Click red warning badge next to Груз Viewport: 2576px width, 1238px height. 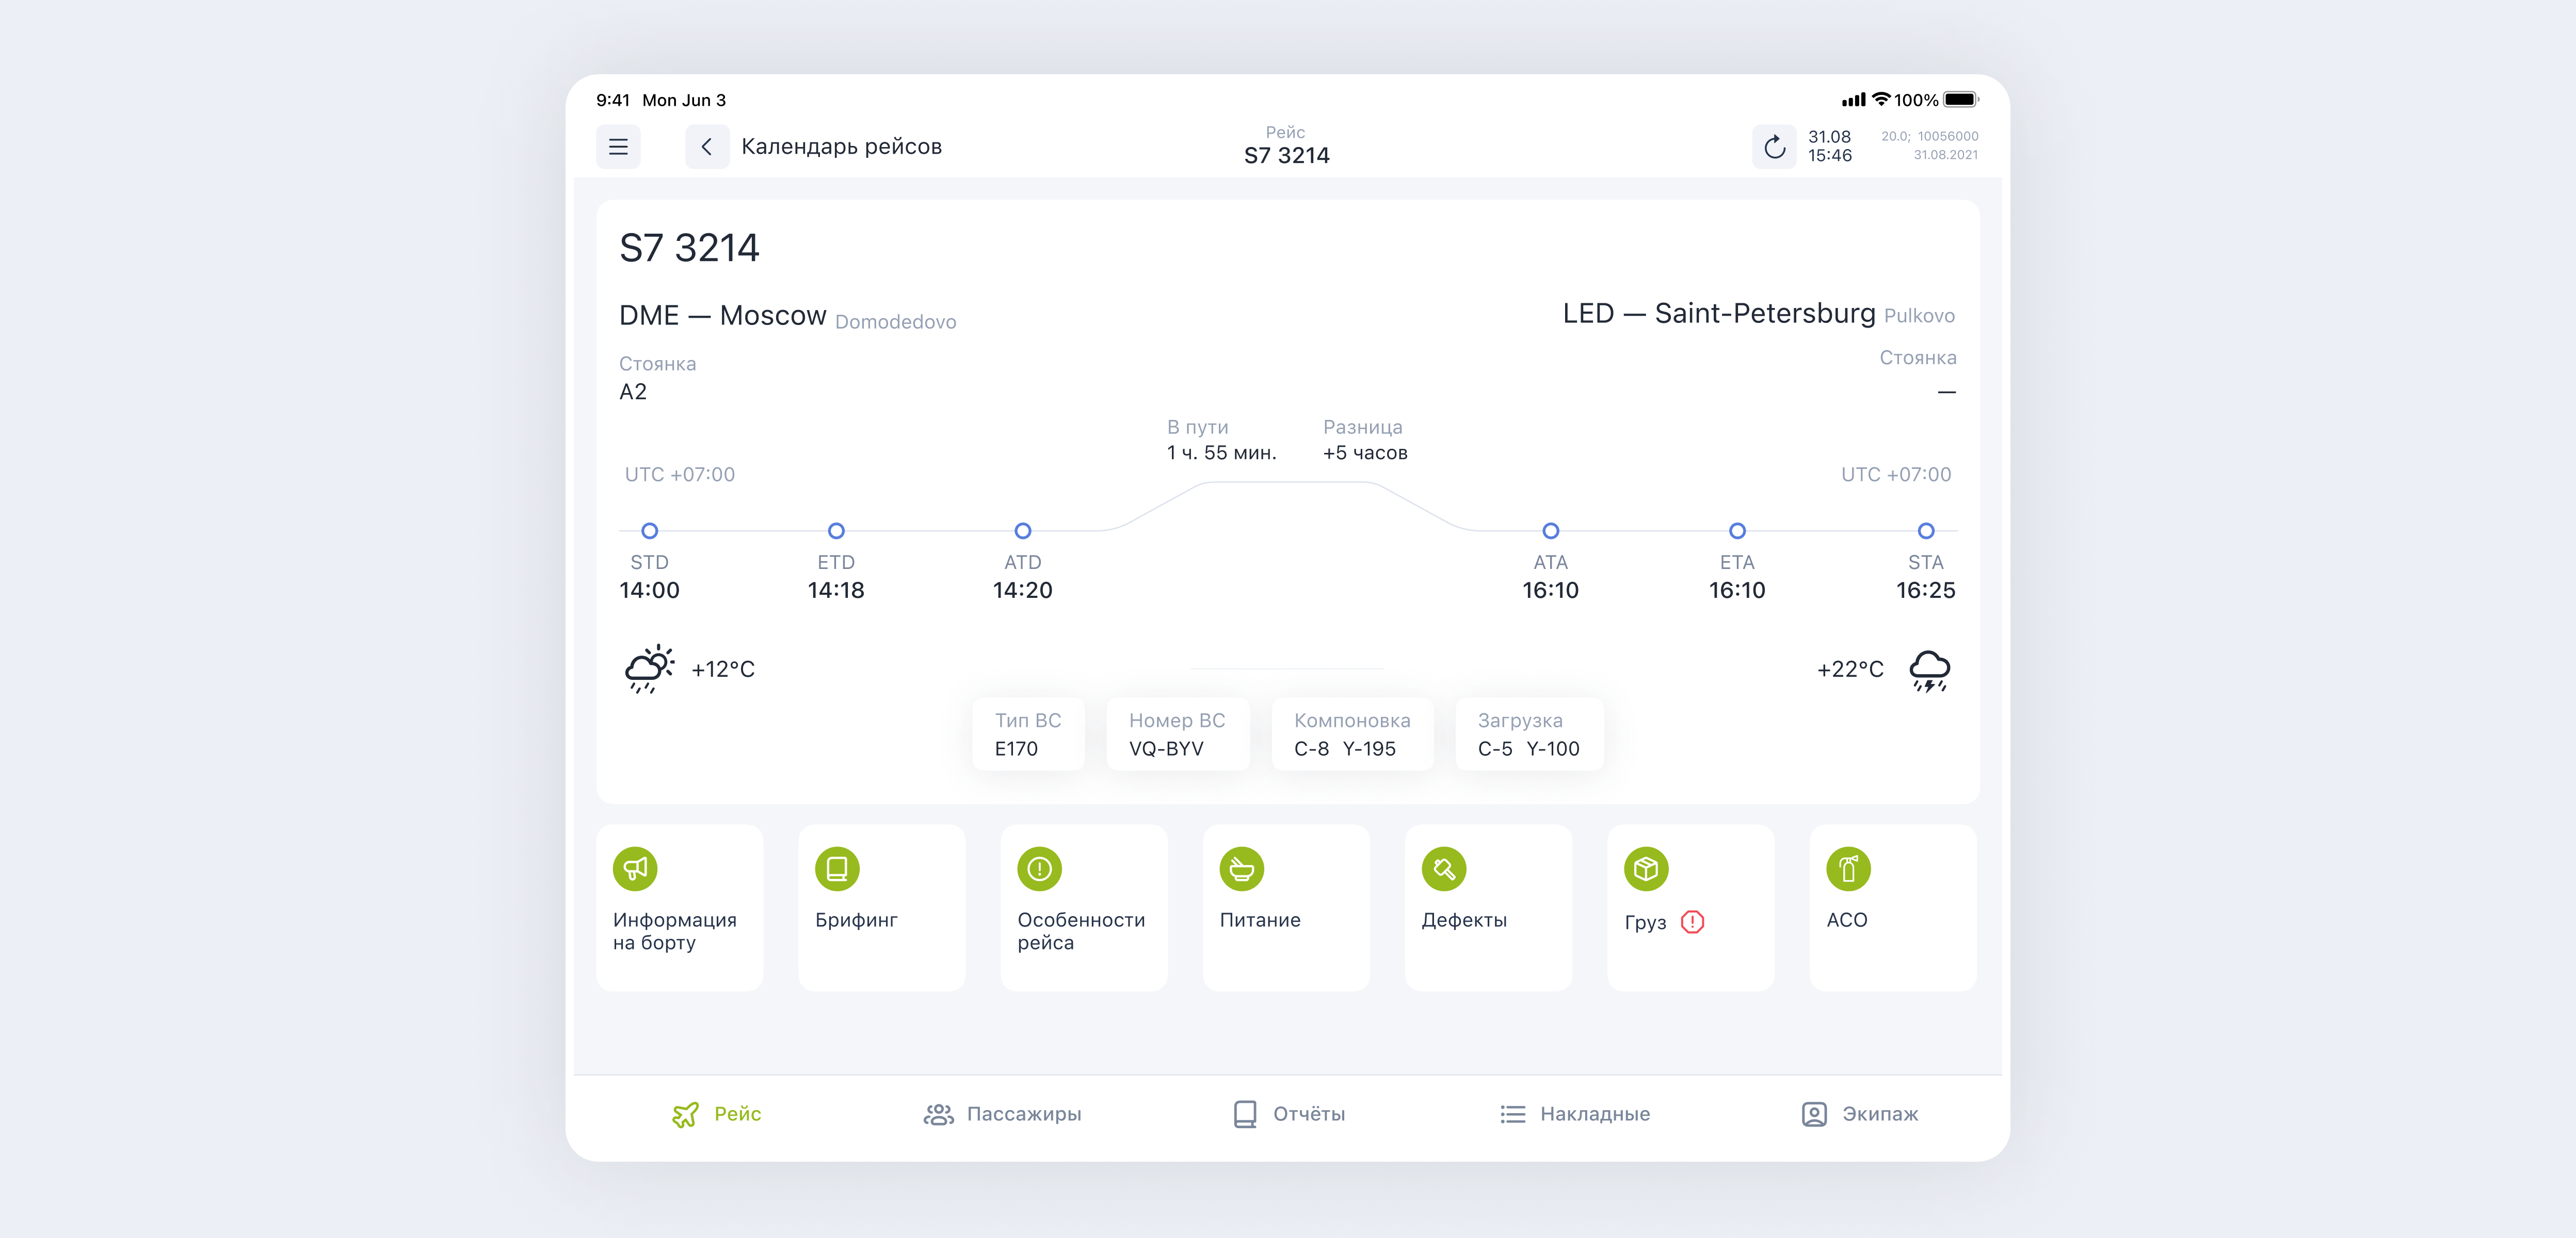tap(1692, 922)
